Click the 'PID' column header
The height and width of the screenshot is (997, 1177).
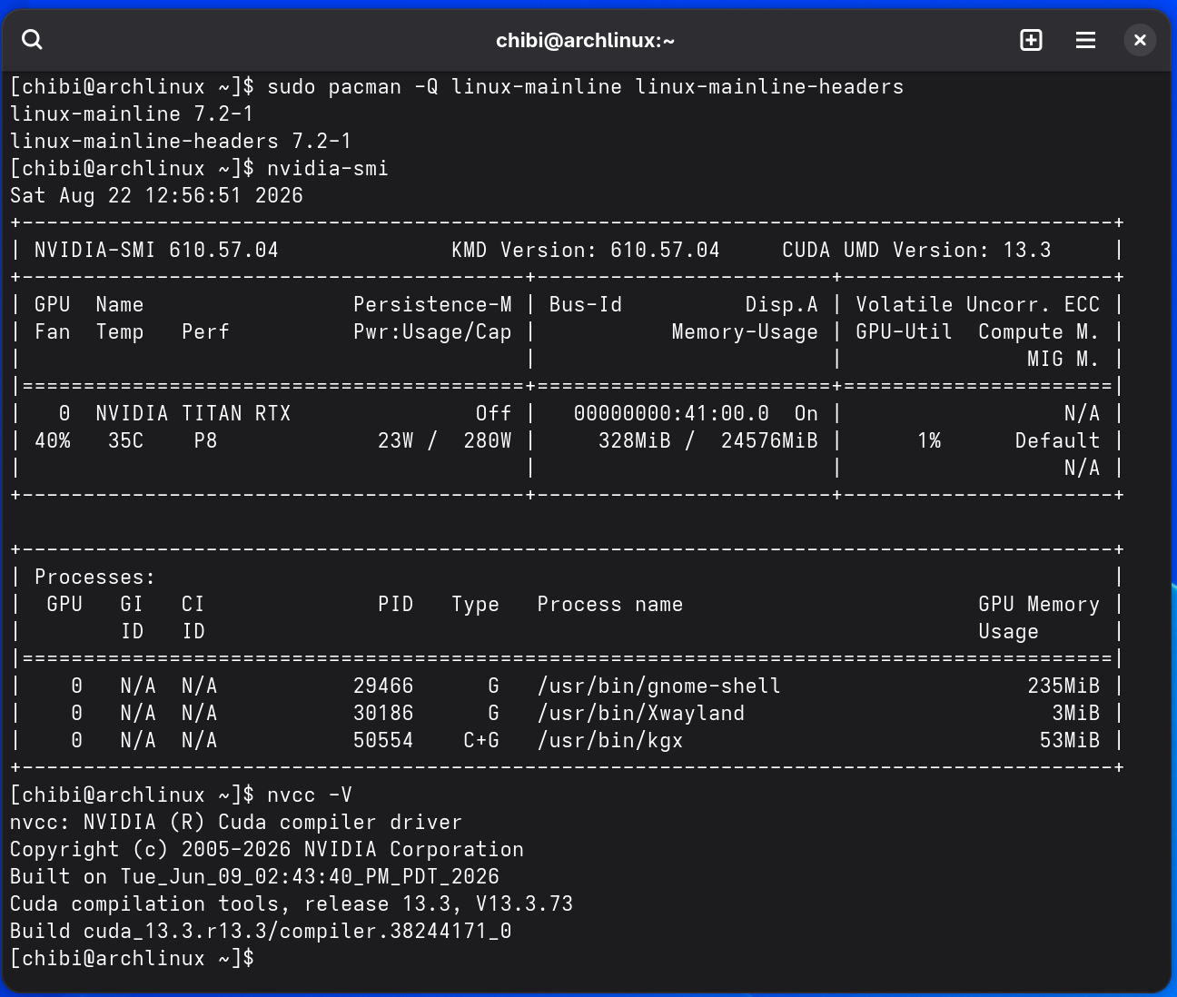point(396,605)
